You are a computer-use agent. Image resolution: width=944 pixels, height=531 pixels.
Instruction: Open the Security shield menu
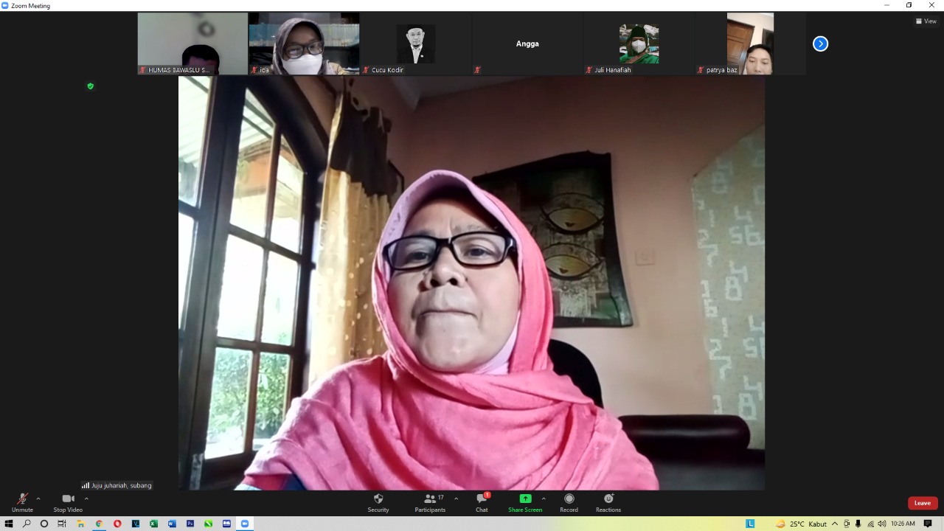point(378,499)
